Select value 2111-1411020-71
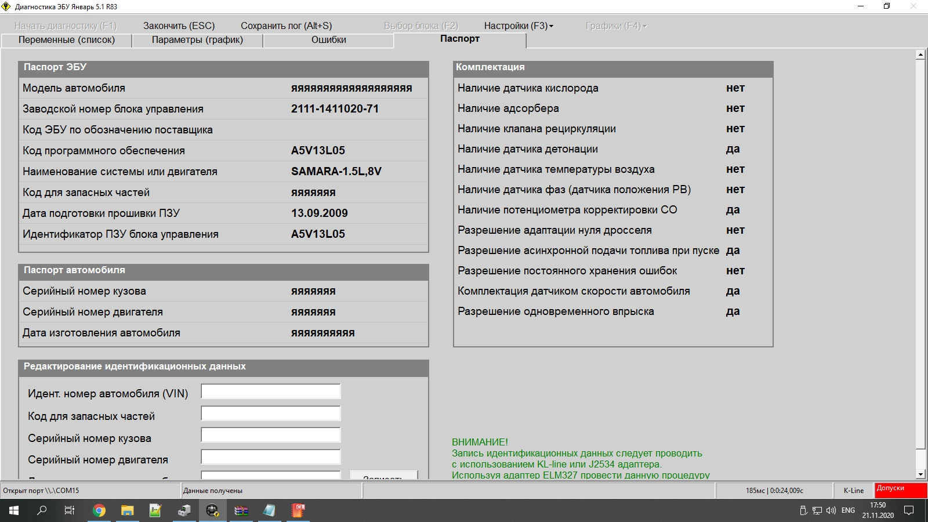The height and width of the screenshot is (522, 928). tap(335, 108)
